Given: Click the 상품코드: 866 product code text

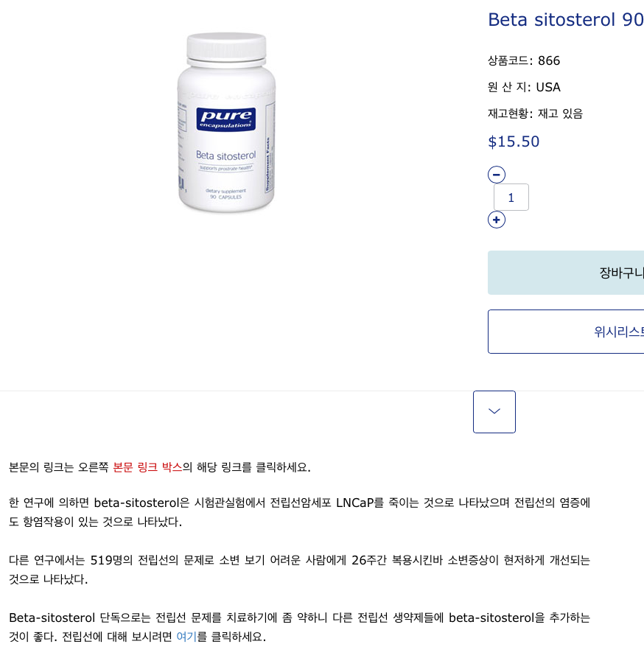Looking at the screenshot, I should (x=524, y=60).
